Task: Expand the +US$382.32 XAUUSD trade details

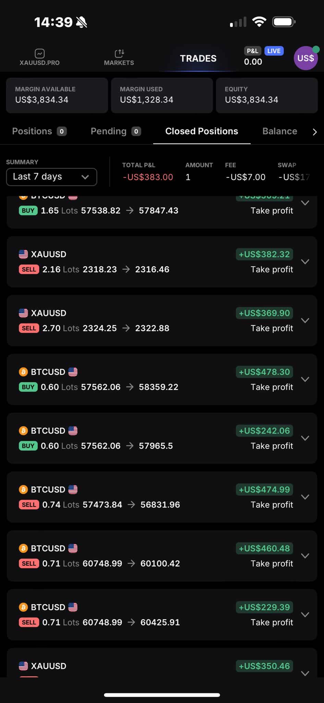Action: click(305, 262)
